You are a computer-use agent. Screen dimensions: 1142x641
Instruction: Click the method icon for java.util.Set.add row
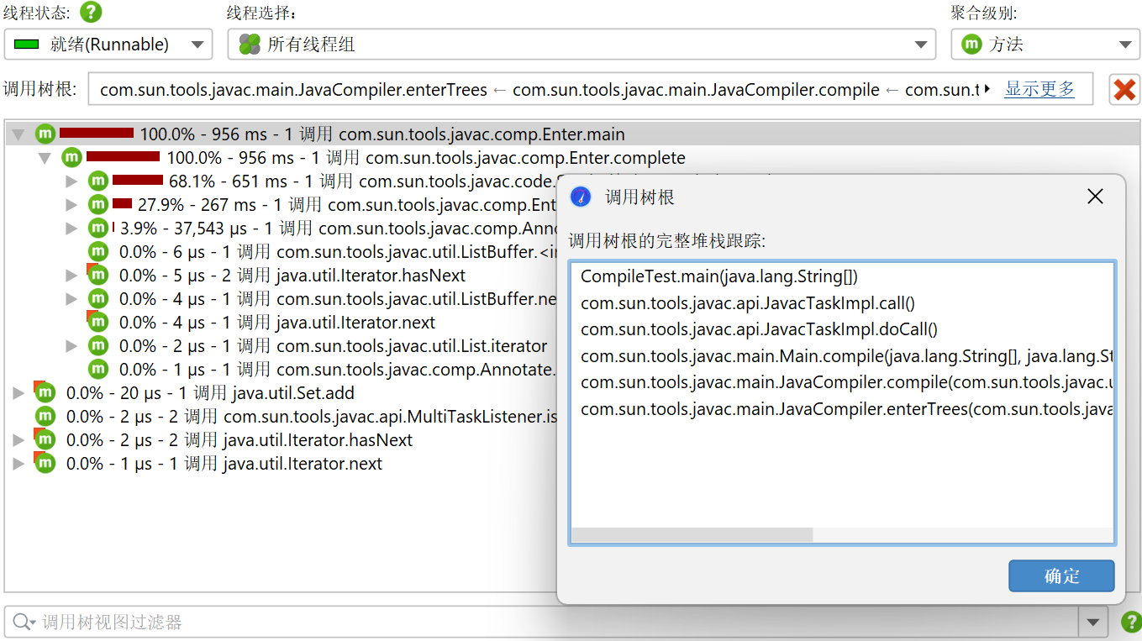(45, 393)
